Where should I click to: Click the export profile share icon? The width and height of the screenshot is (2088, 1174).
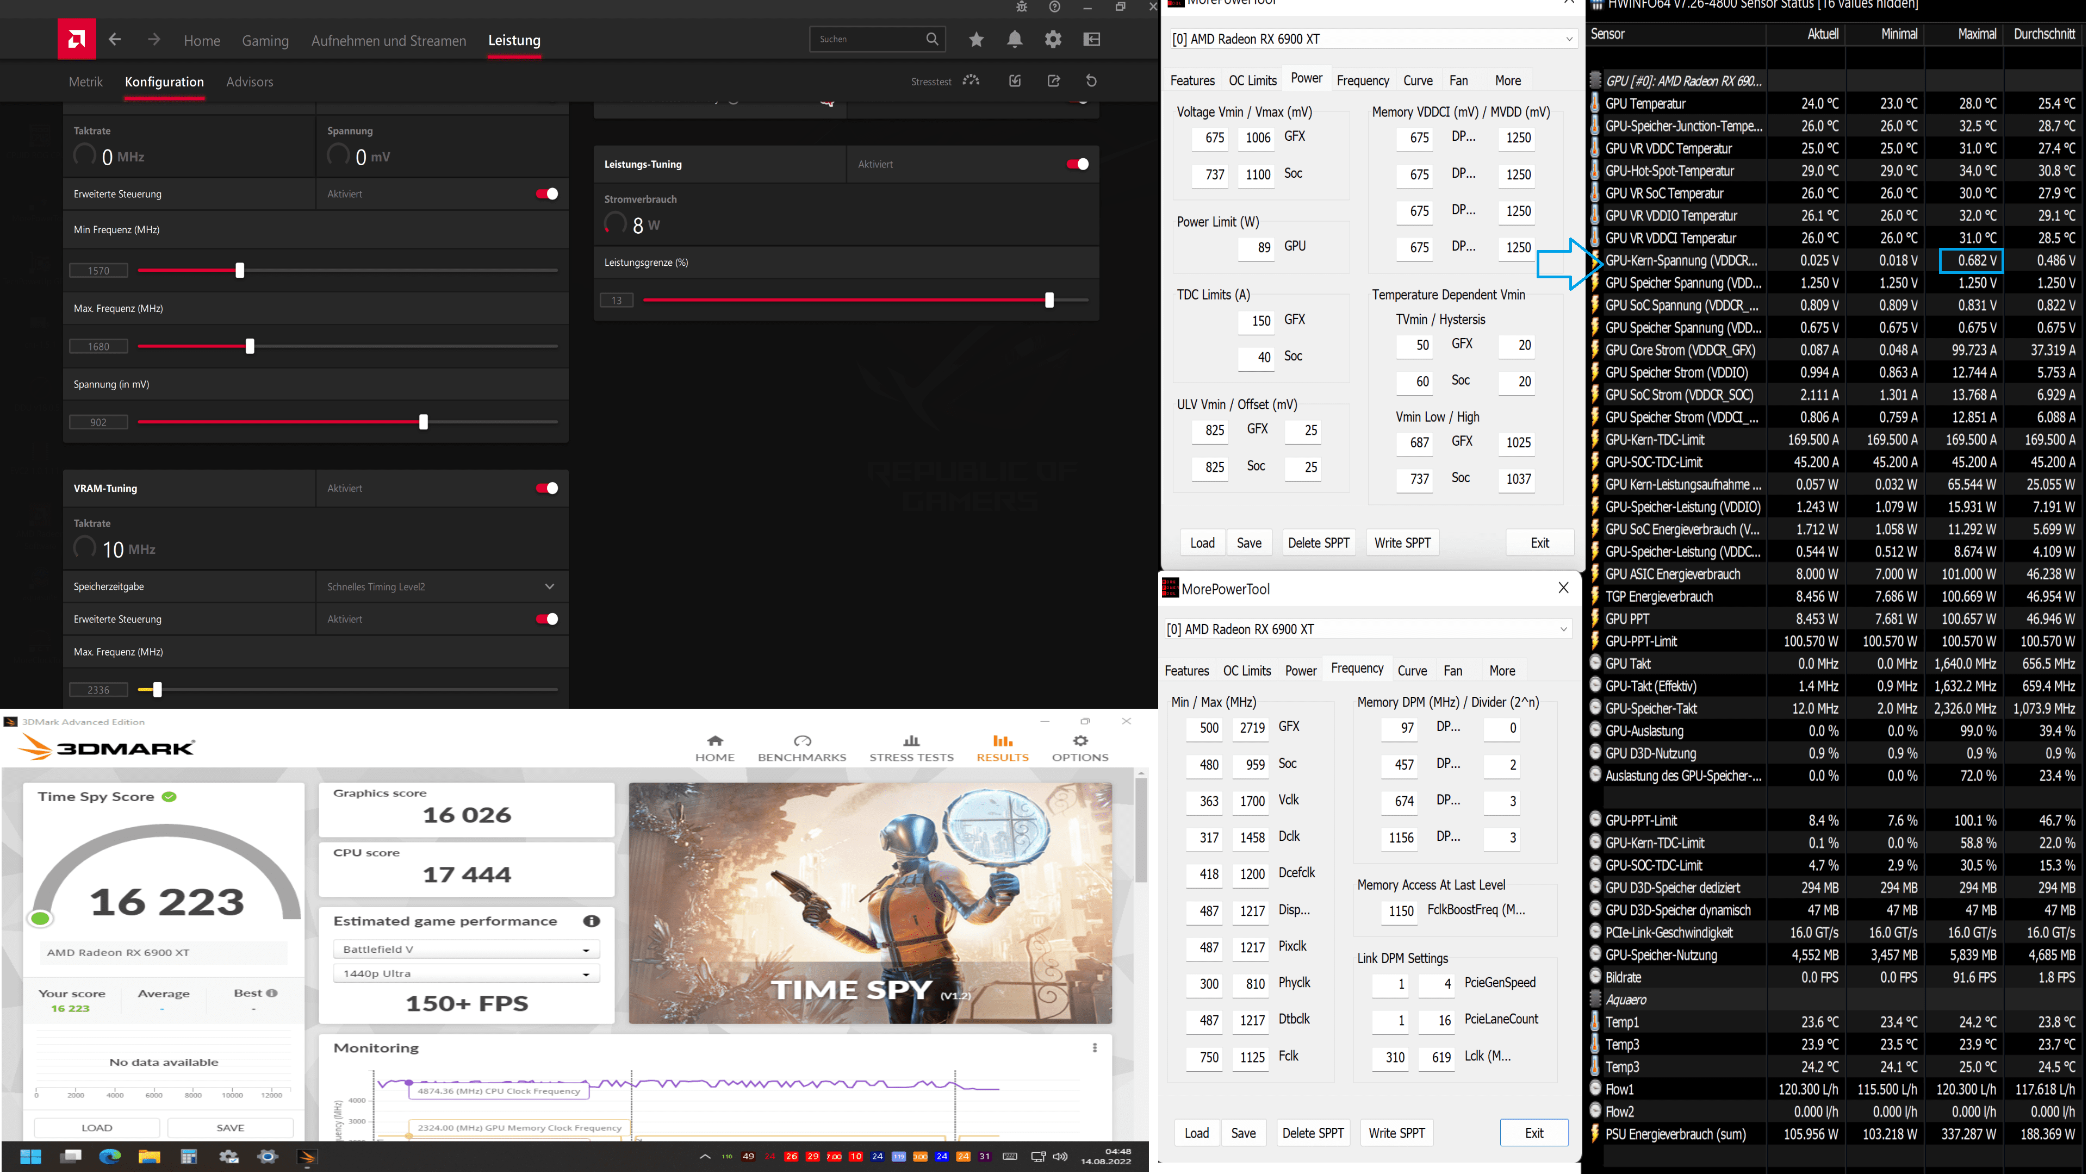pos(1053,81)
